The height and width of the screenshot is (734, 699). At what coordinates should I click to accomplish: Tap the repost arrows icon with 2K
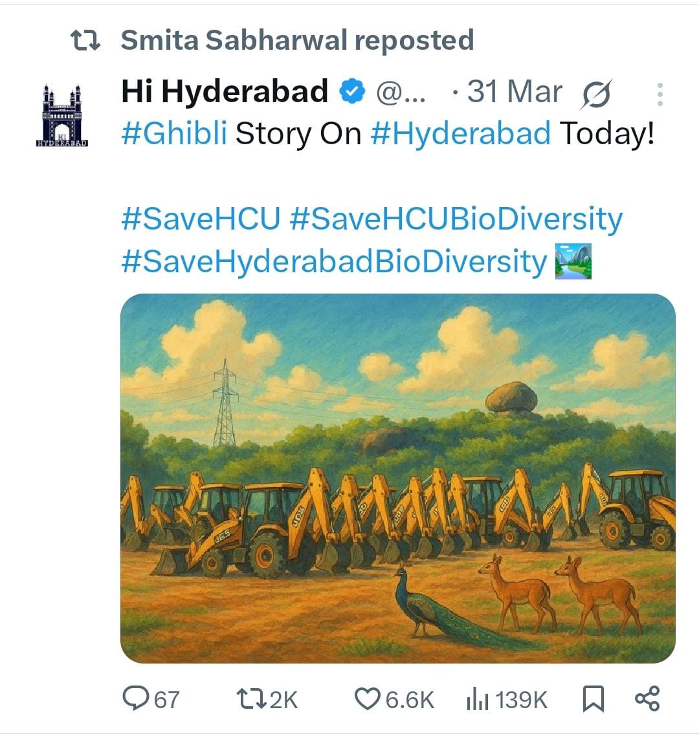[250, 699]
